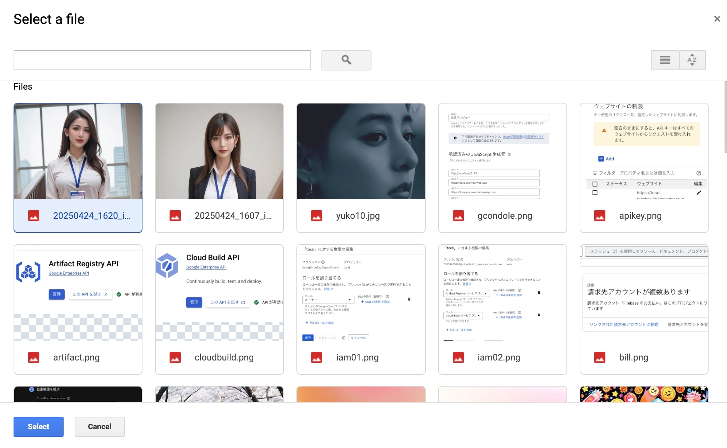The width and height of the screenshot is (727, 448).
Task: Click the 20250424_1620_i... file name
Action: (x=92, y=216)
